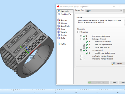This screenshot has width=125, height=94.
Task: Click the Follow Advice button text
Action: [99, 83]
